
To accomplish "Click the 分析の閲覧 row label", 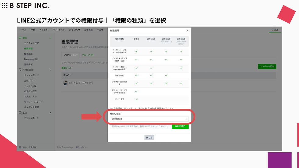I will point(120,76).
